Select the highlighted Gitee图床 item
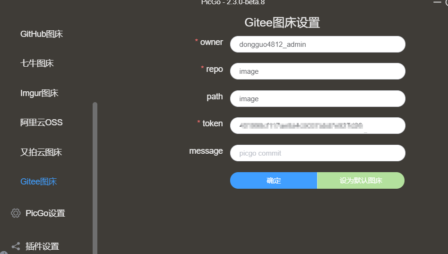This screenshot has height=254, width=448. pyautogui.click(x=39, y=181)
